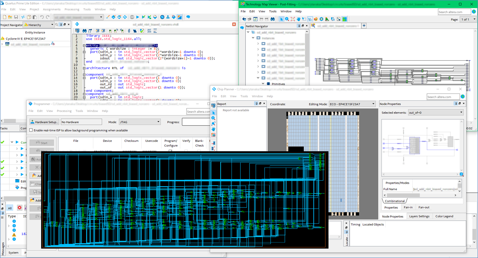Viewport: 478px width, 258px height.
Task: Add a new tab with the plus button in Technology Map Viewer
Action: point(364,26)
